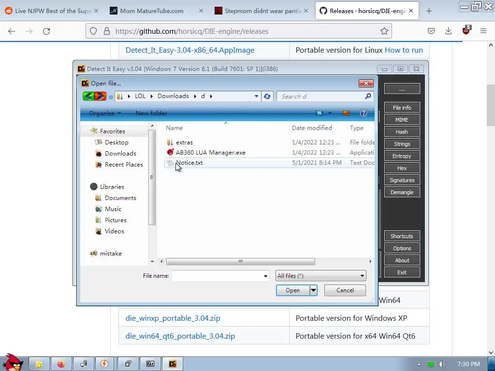Click the File name input field
This screenshot has height=371, width=495.
[217, 276]
